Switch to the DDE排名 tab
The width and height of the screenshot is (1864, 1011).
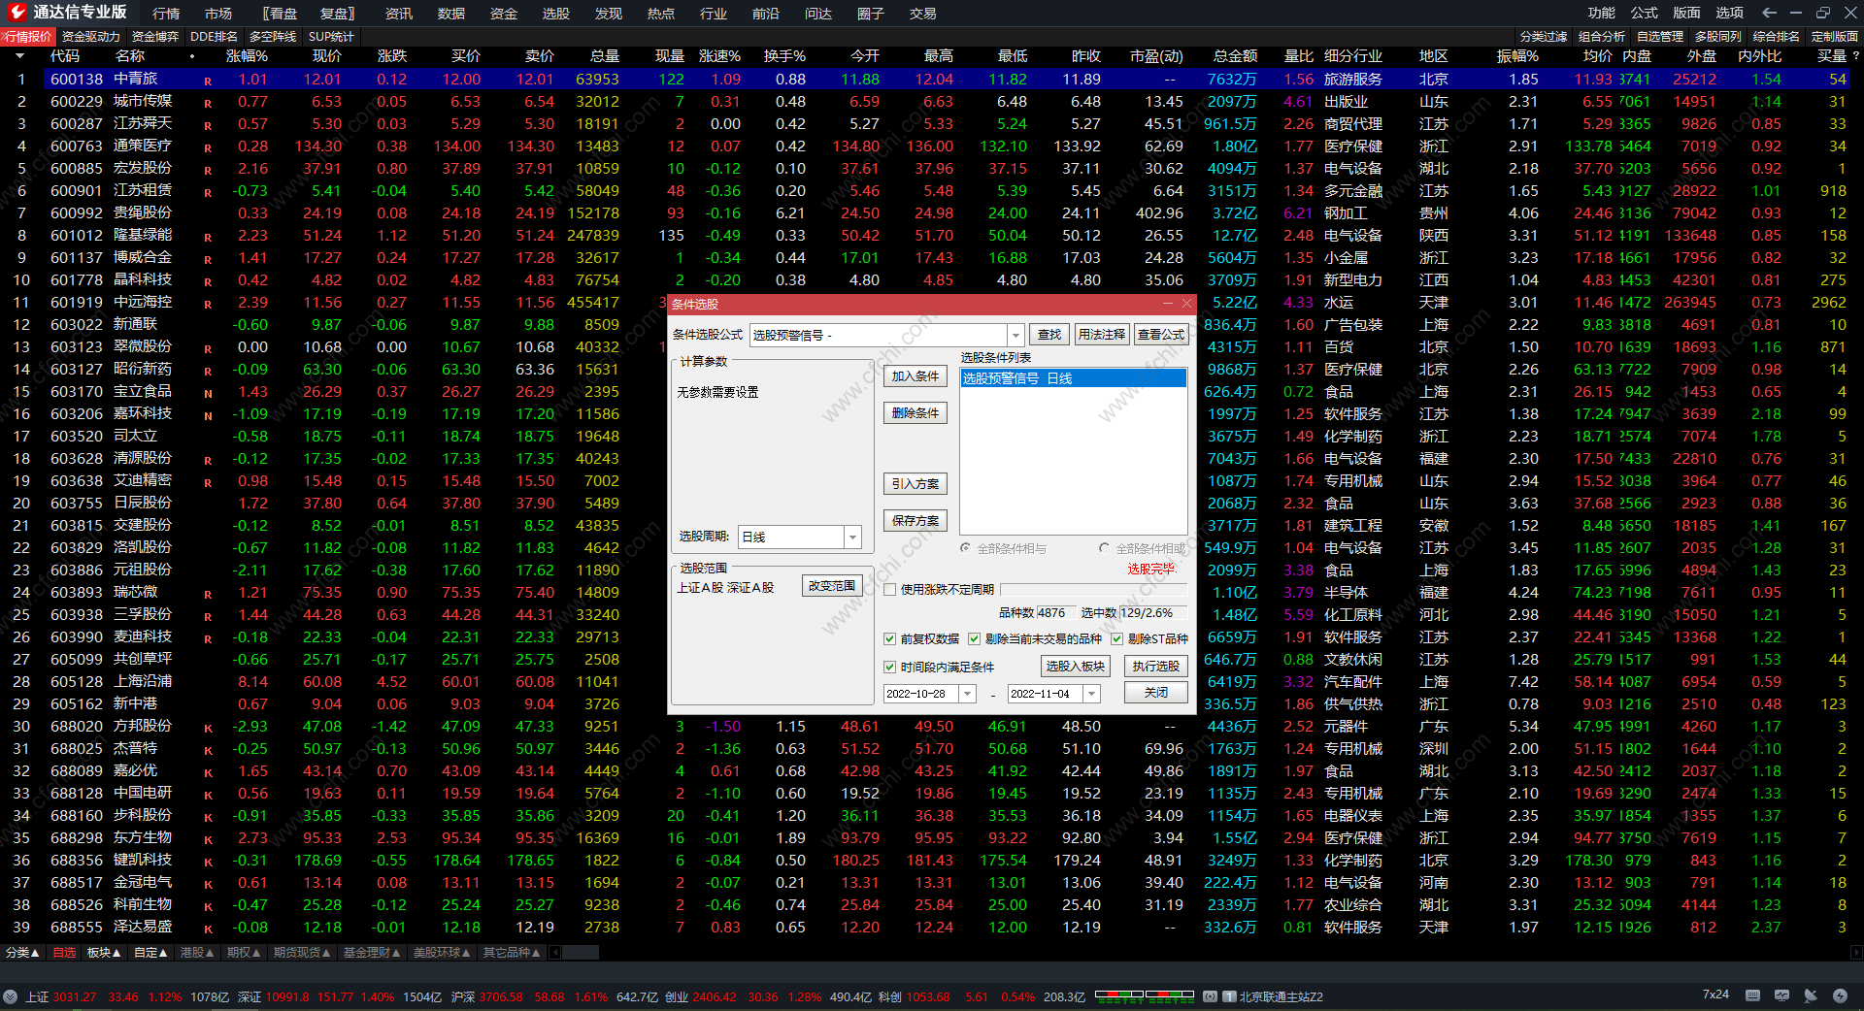214,37
